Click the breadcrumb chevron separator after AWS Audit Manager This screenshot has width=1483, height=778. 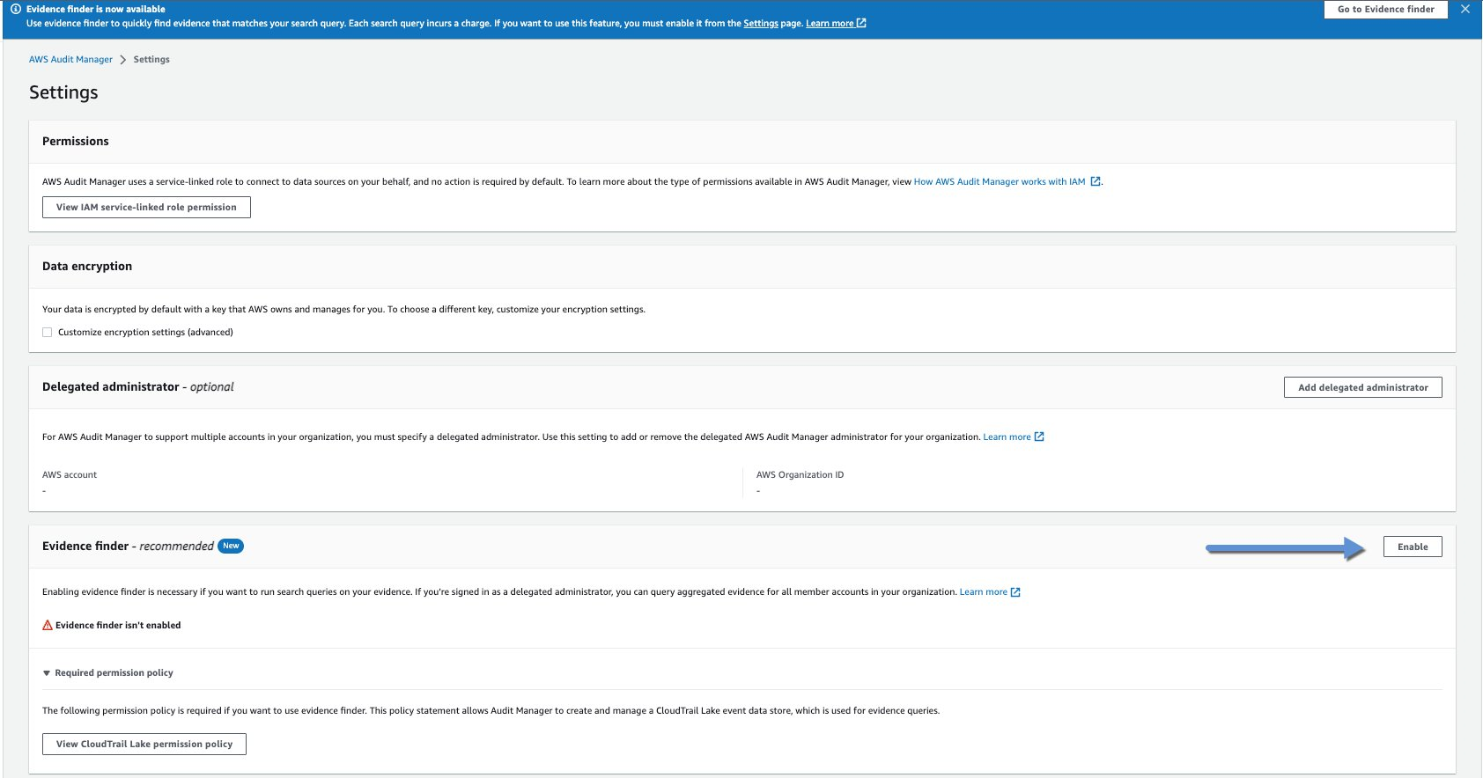123,60
